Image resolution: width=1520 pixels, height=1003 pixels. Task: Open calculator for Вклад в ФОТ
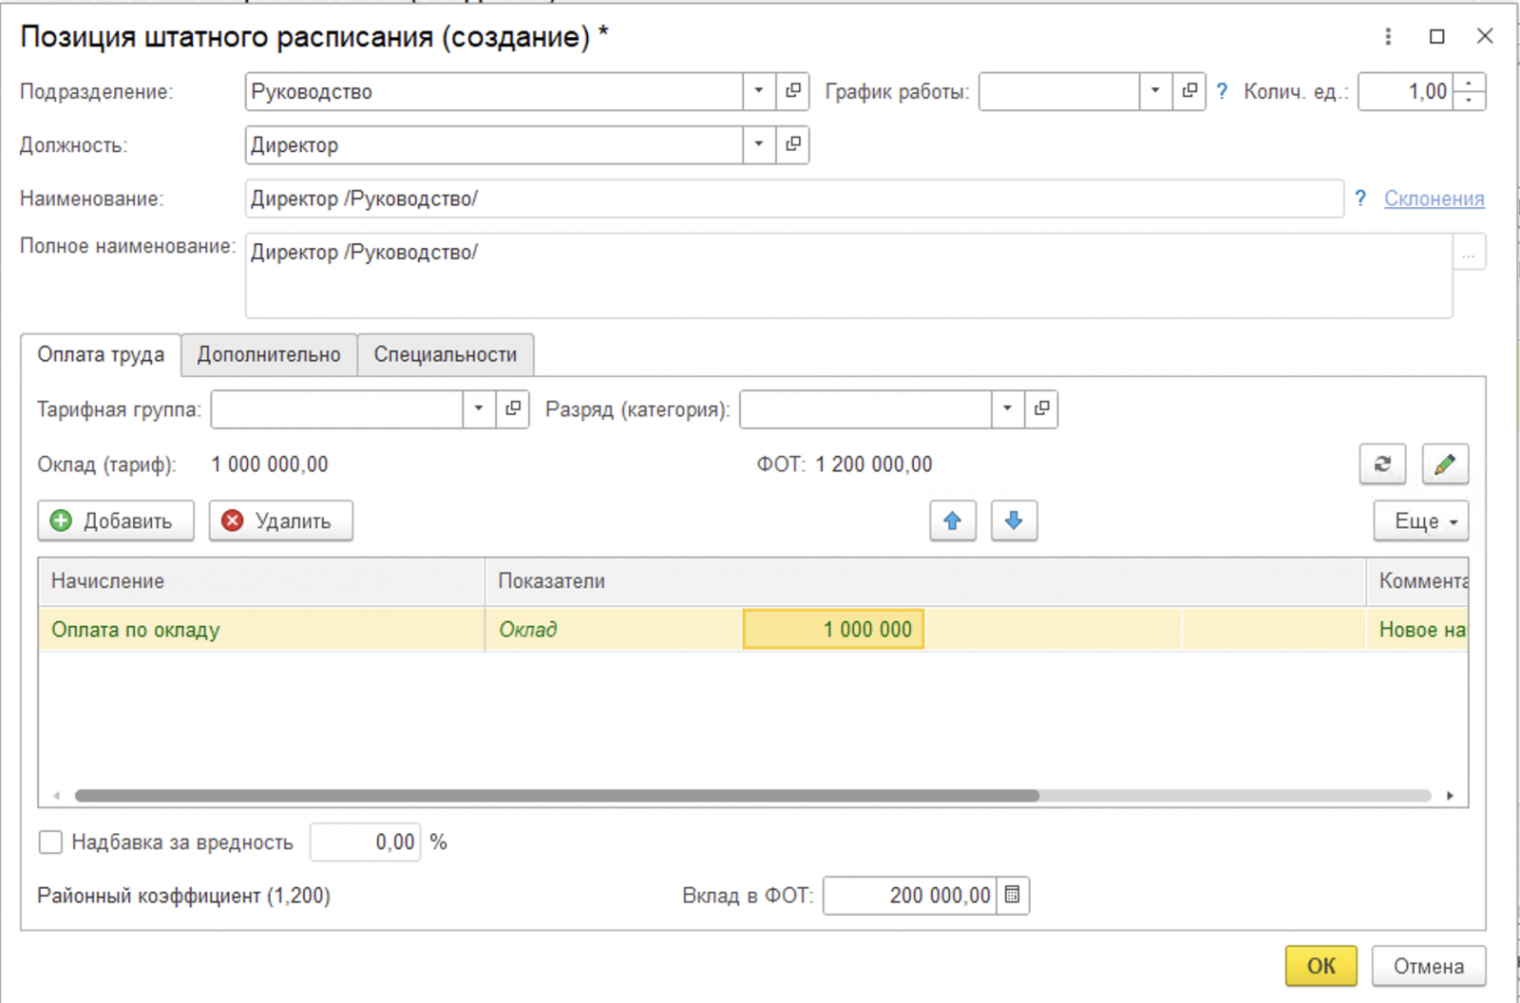(x=1013, y=895)
